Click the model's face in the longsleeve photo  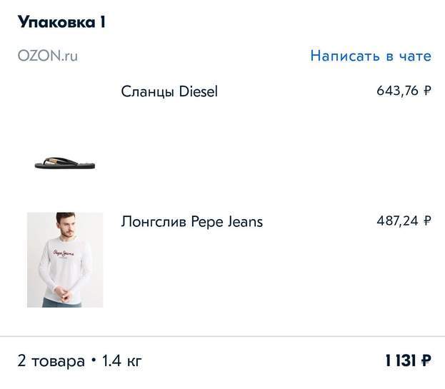64,226
